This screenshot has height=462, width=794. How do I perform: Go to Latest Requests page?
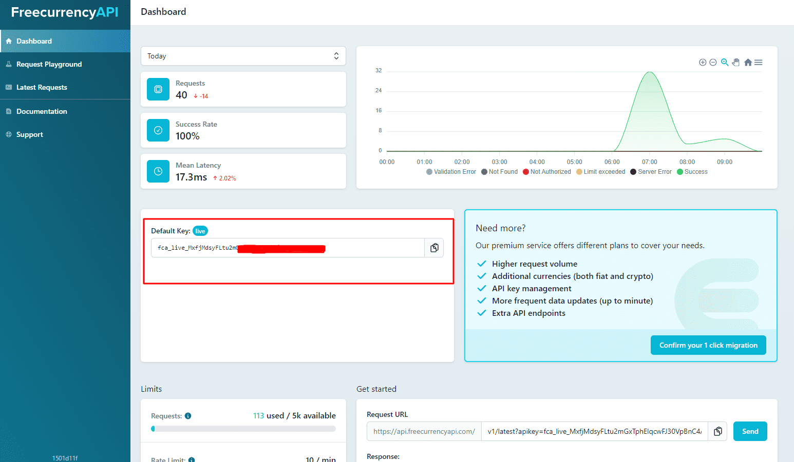point(65,87)
